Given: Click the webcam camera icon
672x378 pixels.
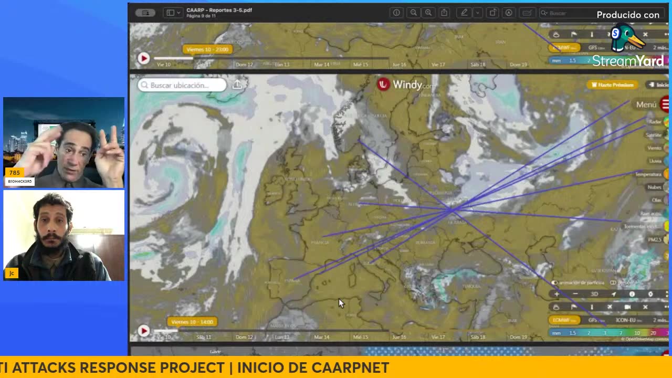Looking at the screenshot, I should coord(627,307).
